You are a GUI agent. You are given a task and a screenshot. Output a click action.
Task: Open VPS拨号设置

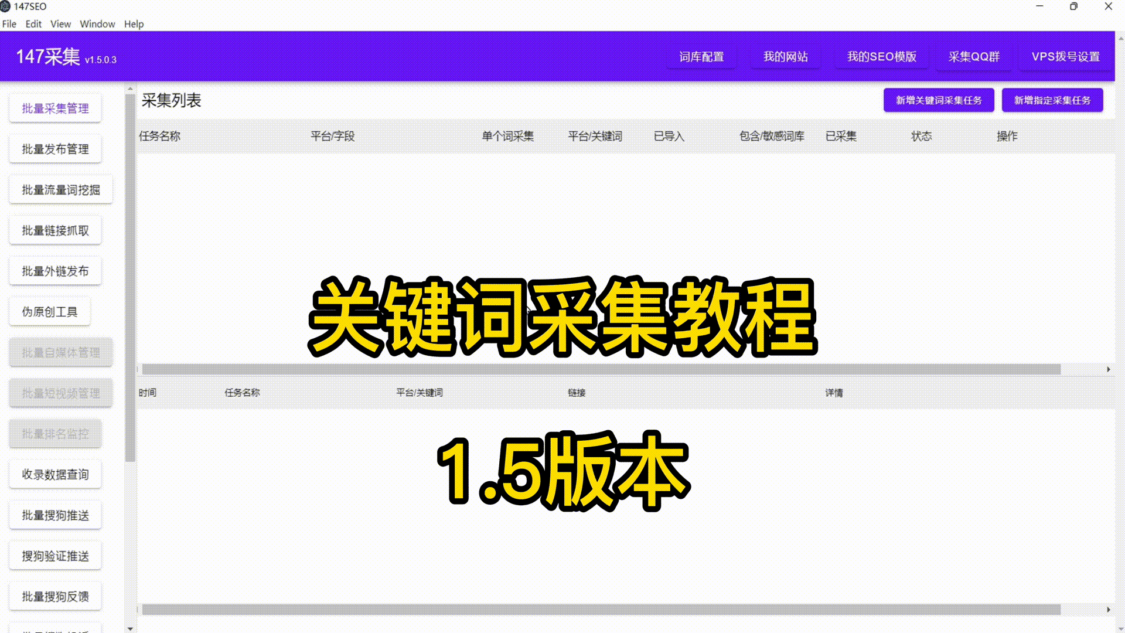(x=1065, y=57)
